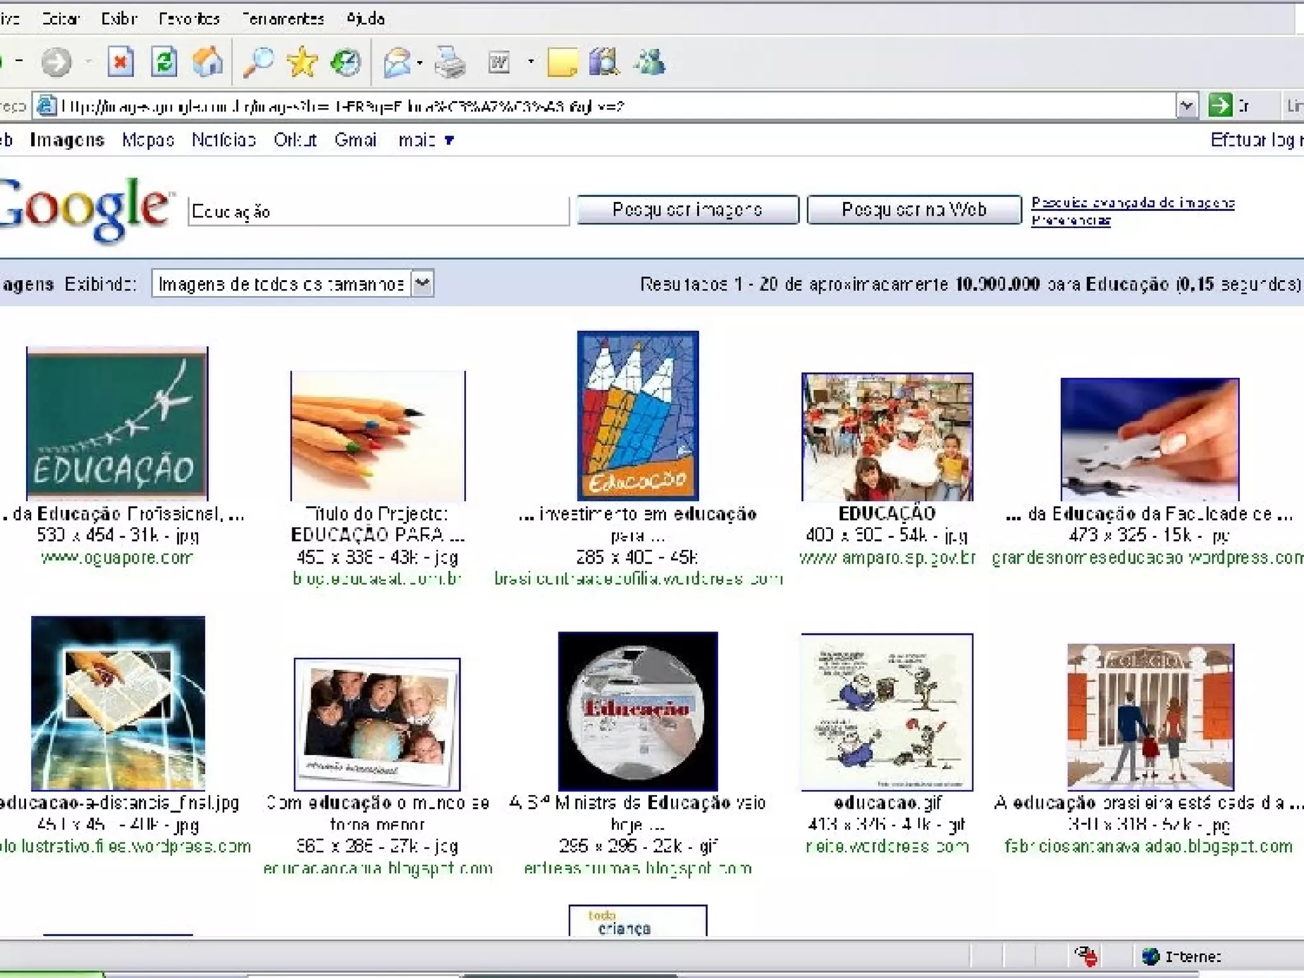1304x978 pixels.
Task: Expand the Mail icon dropdown arrow
Action: click(420, 62)
